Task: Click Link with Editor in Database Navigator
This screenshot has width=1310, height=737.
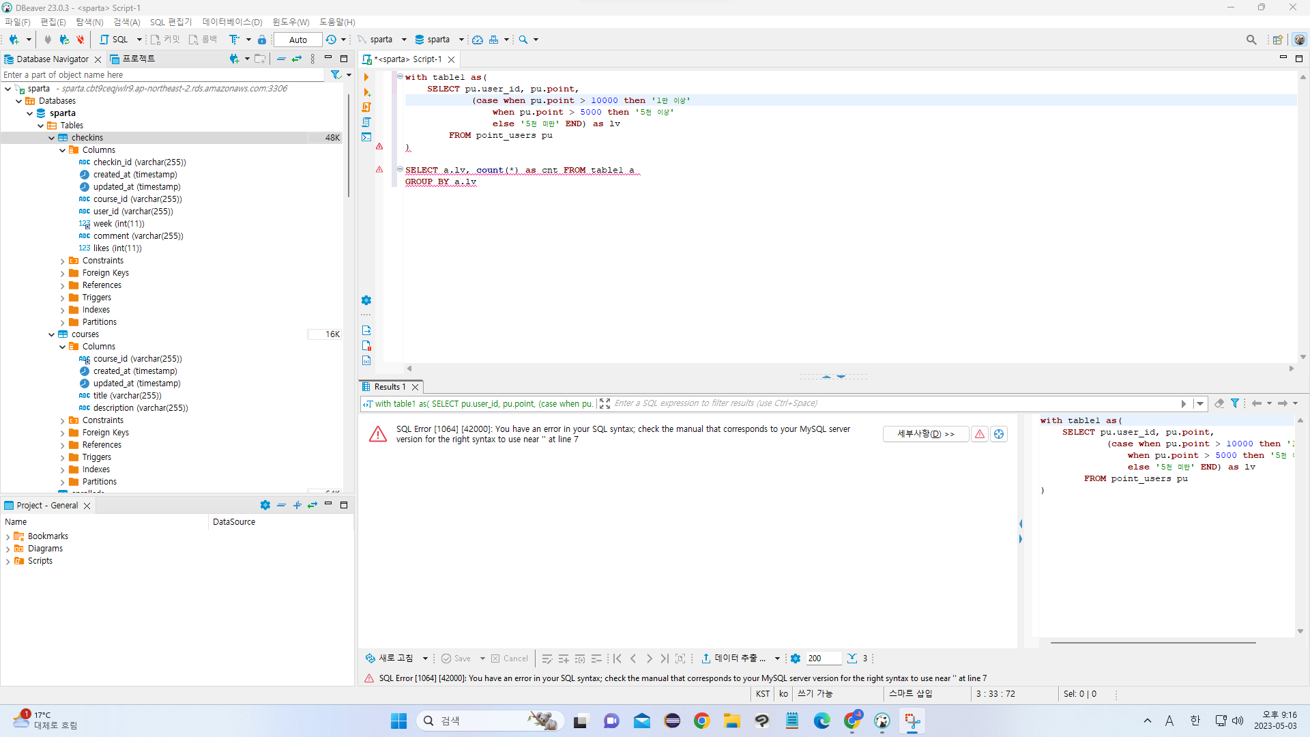Action: tap(297, 59)
